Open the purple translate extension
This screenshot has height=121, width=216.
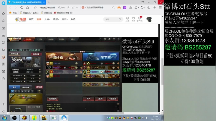(125, 7)
